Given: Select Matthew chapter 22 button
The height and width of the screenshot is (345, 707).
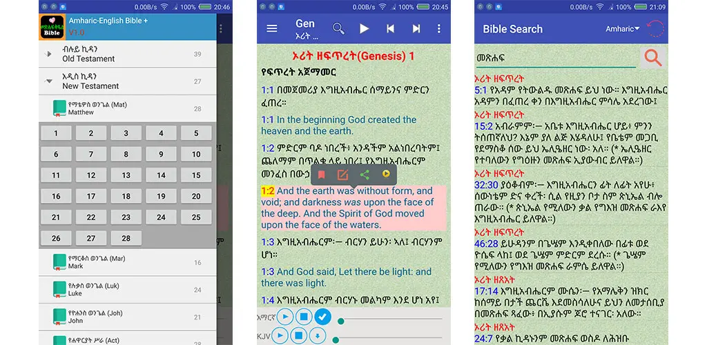Looking at the screenshot, I should pos(91,217).
